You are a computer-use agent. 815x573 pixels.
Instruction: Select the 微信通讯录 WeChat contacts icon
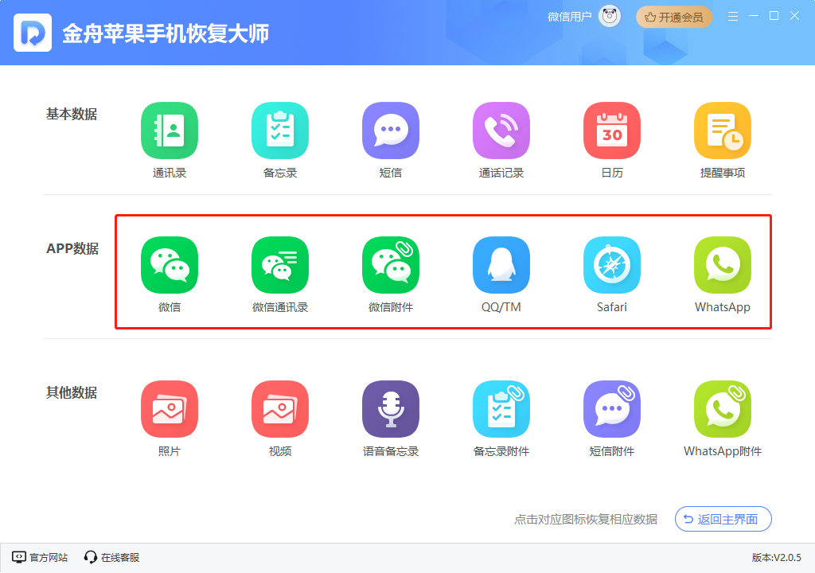[x=280, y=265]
